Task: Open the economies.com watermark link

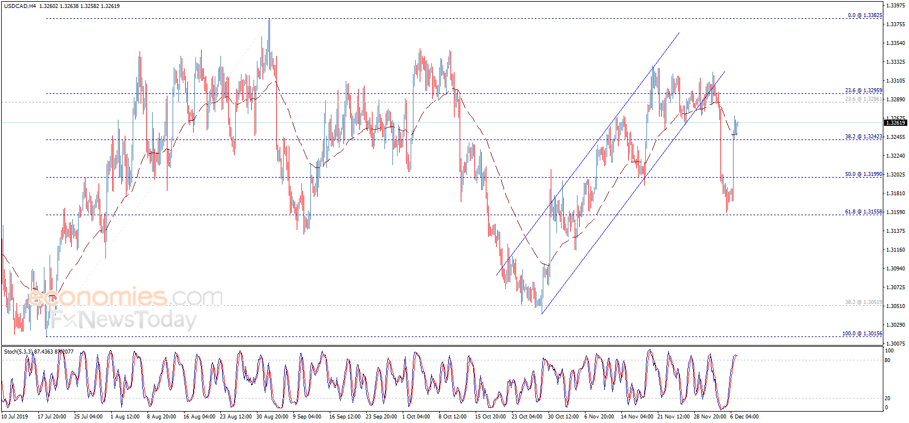Action: click(x=125, y=297)
